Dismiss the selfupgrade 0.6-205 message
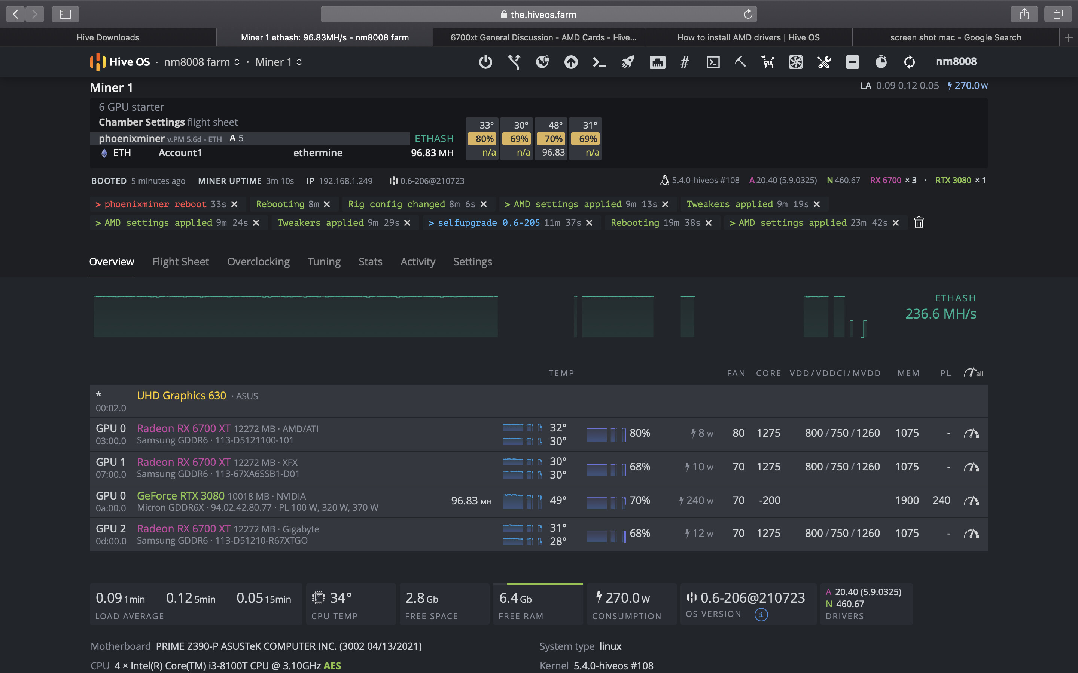This screenshot has width=1078, height=673. (x=589, y=223)
